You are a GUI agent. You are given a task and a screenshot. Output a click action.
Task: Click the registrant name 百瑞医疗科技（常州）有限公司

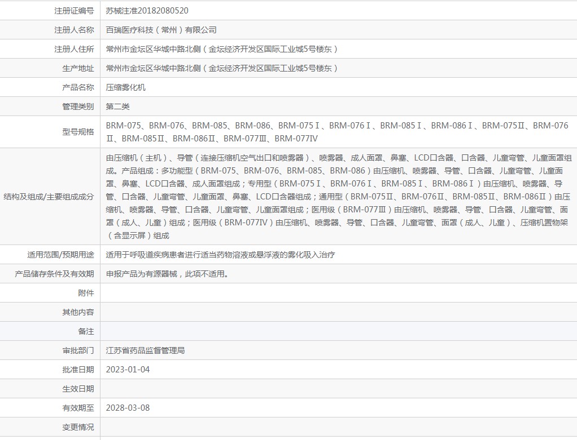coord(161,30)
